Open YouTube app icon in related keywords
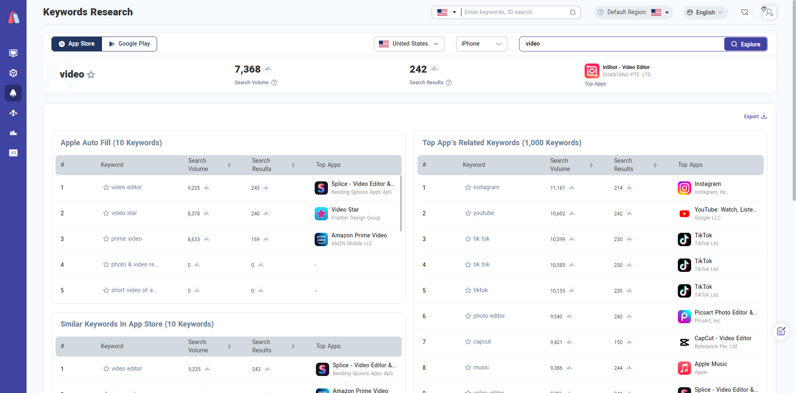The image size is (796, 393). (x=684, y=214)
